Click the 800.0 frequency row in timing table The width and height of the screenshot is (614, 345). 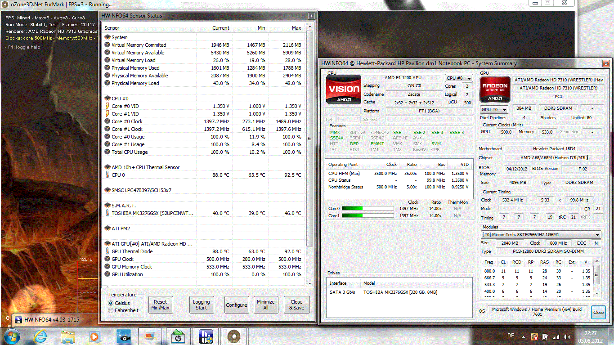[x=537, y=271]
